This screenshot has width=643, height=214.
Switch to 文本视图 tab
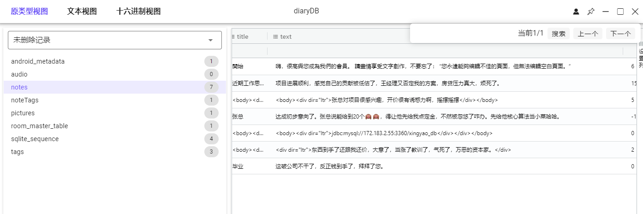click(x=82, y=12)
